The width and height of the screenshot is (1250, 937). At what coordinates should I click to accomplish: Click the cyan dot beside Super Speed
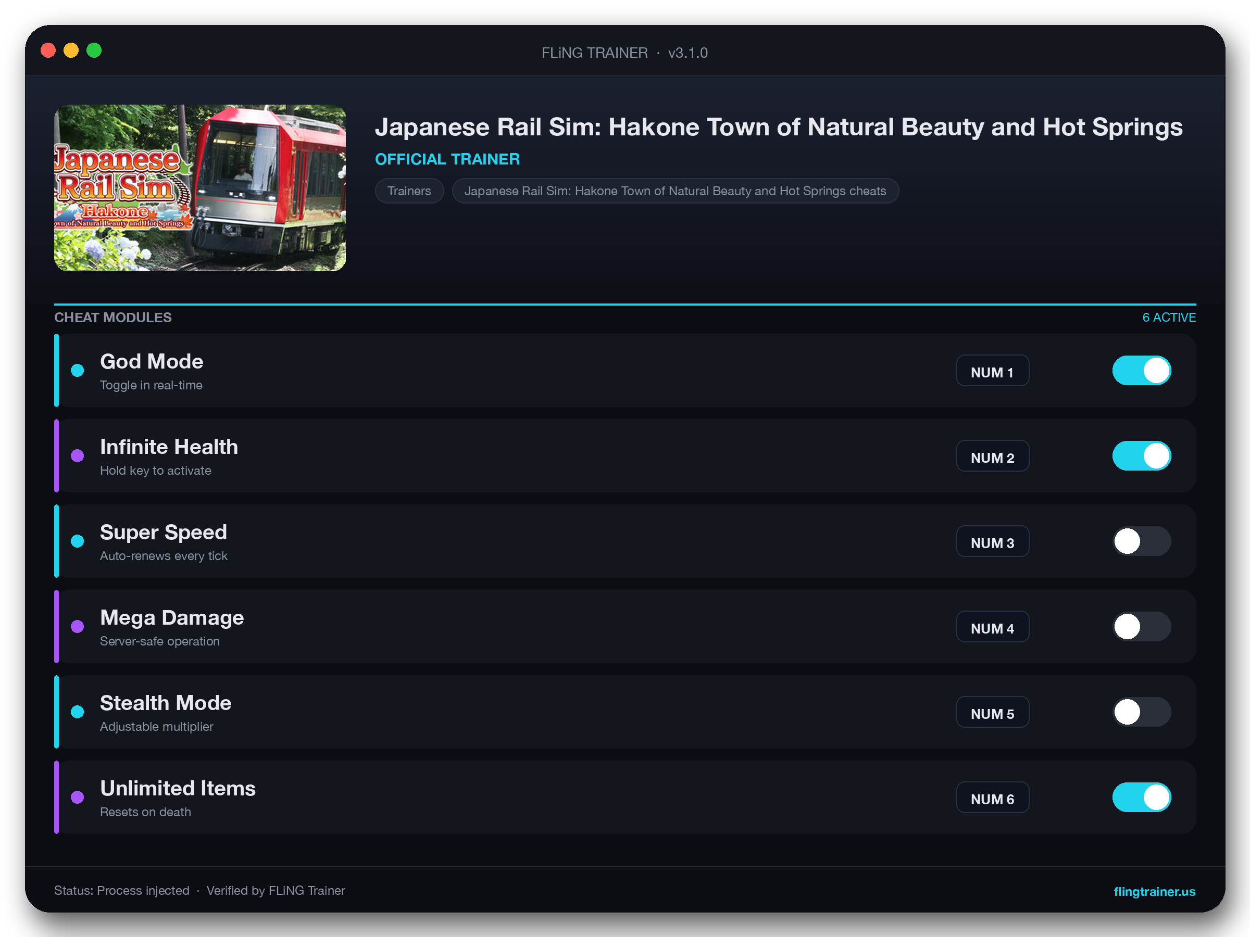click(x=78, y=541)
